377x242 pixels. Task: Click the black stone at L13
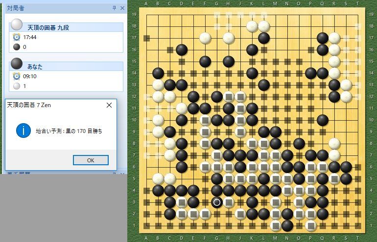coord(264,85)
